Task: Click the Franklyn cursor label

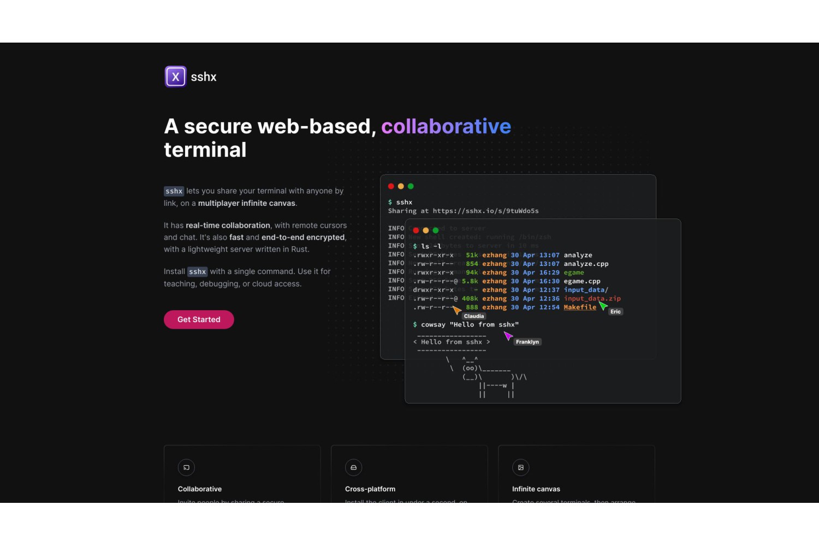Action: [527, 342]
